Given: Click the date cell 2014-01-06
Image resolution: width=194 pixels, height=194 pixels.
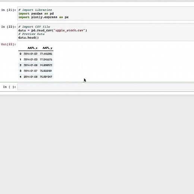Looking at the screenshot, I should (x=31, y=65).
